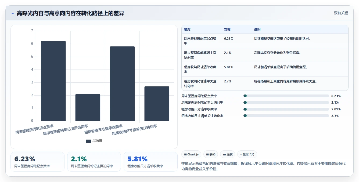The height and width of the screenshot is (182, 359).
Task: Click the 数据 column header
Action: (x=227, y=30)
